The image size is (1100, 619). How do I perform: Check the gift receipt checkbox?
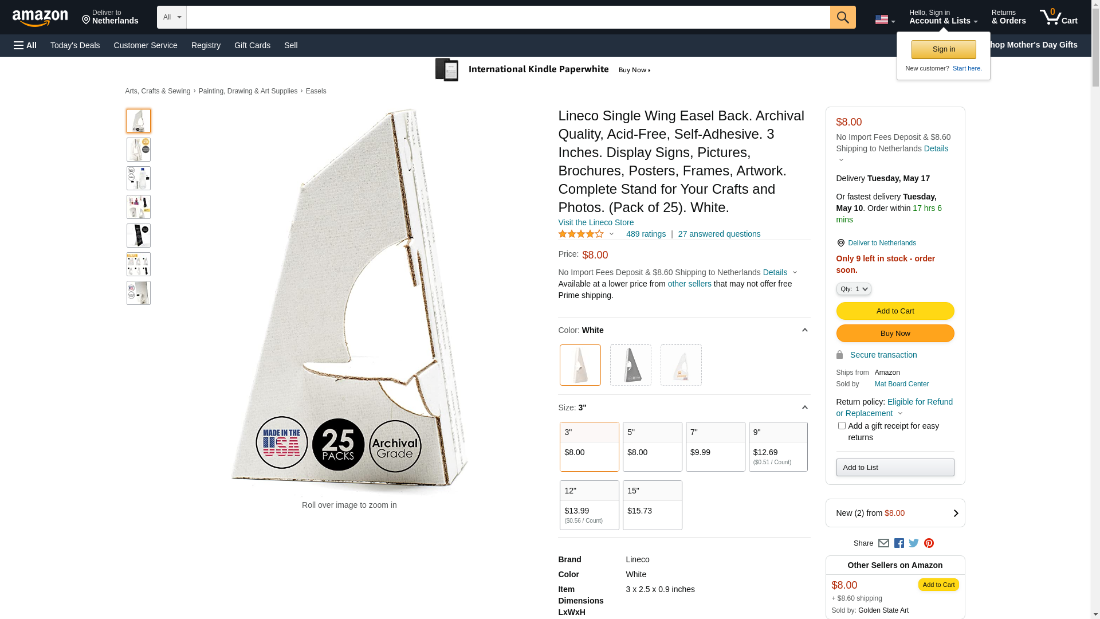pyautogui.click(x=842, y=426)
